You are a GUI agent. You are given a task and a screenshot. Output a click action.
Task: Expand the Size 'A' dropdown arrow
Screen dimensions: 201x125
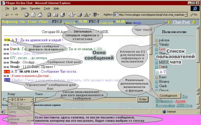click(x=90, y=15)
